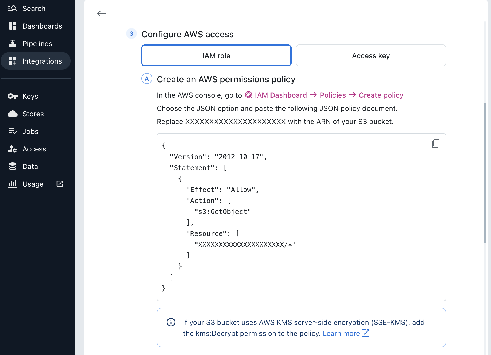Click the page vertical scrollbar thumb
Viewport: 491px width, 355px height.
(485, 173)
